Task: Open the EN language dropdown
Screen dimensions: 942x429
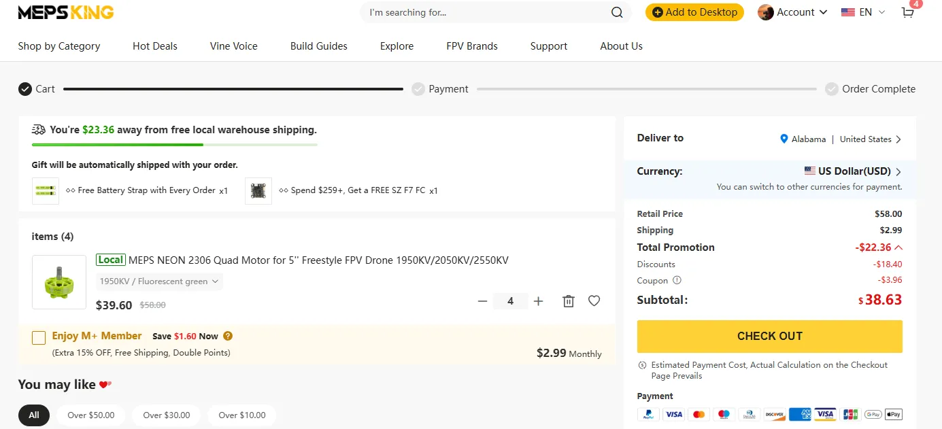Action: coord(863,12)
